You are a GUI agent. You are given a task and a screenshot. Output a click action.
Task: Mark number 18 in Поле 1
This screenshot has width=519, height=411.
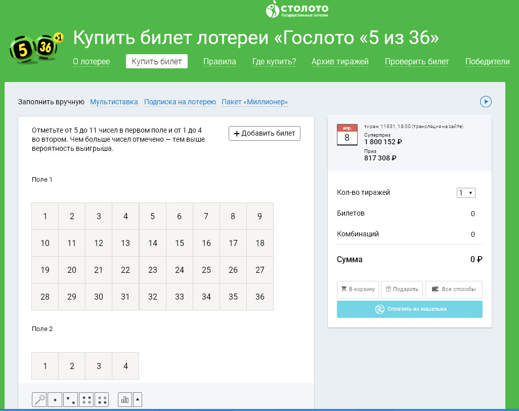click(x=260, y=243)
